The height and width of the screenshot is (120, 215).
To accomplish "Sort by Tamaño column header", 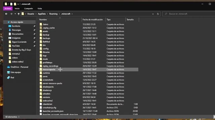I will pos(130,20).
